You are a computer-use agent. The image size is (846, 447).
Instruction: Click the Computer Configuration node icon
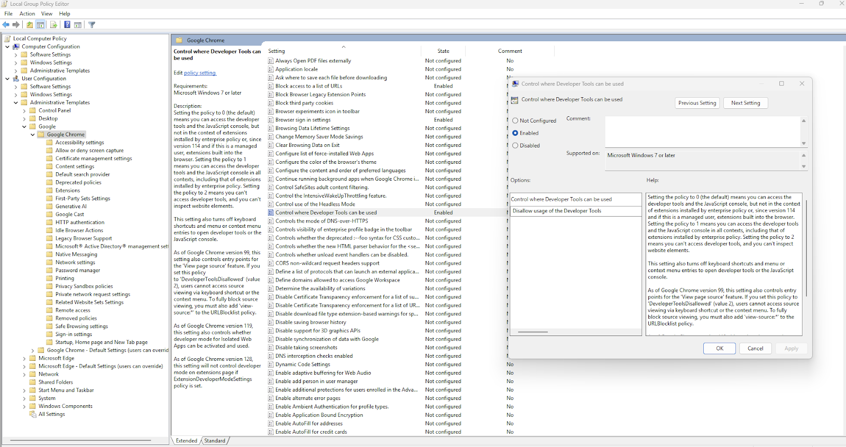16,46
